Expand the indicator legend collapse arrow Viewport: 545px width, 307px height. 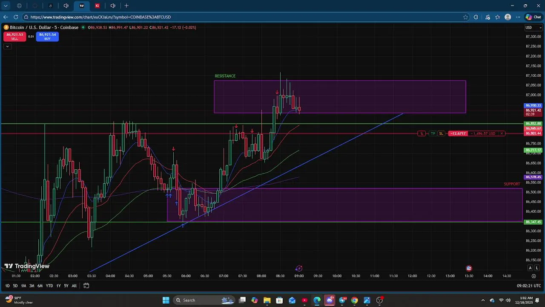click(x=7, y=46)
